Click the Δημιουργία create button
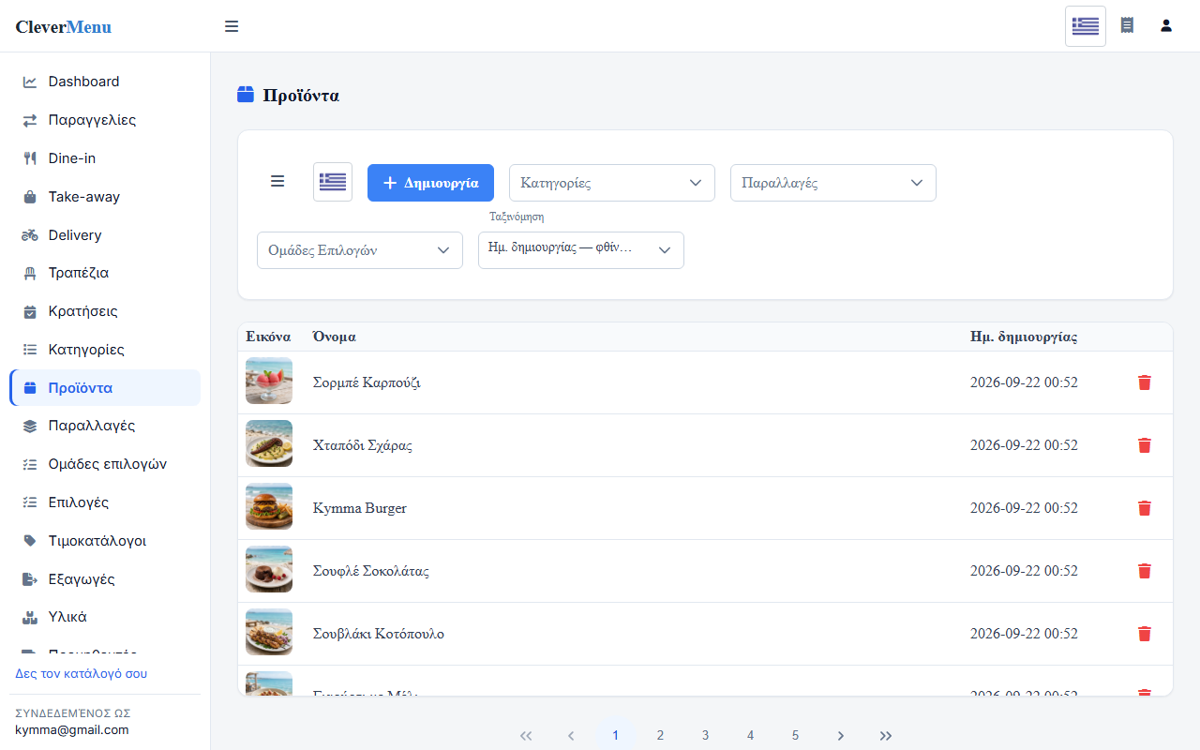Viewport: 1200px width, 750px height. click(x=430, y=183)
